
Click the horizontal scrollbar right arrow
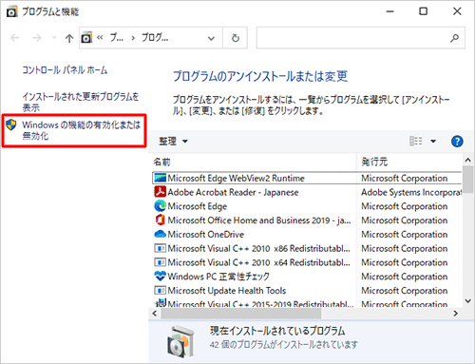tap(455, 314)
